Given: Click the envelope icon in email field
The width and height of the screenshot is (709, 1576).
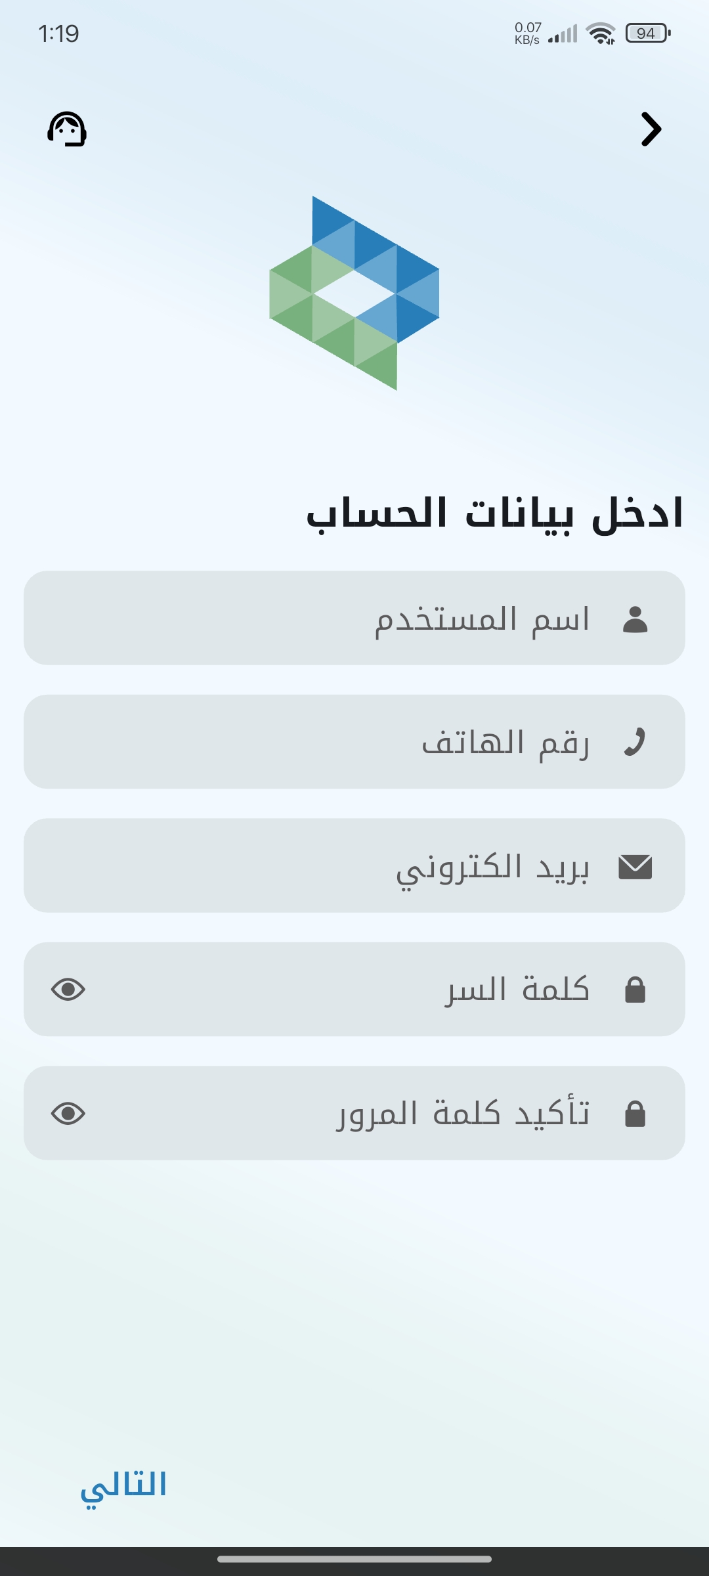Looking at the screenshot, I should (x=635, y=867).
